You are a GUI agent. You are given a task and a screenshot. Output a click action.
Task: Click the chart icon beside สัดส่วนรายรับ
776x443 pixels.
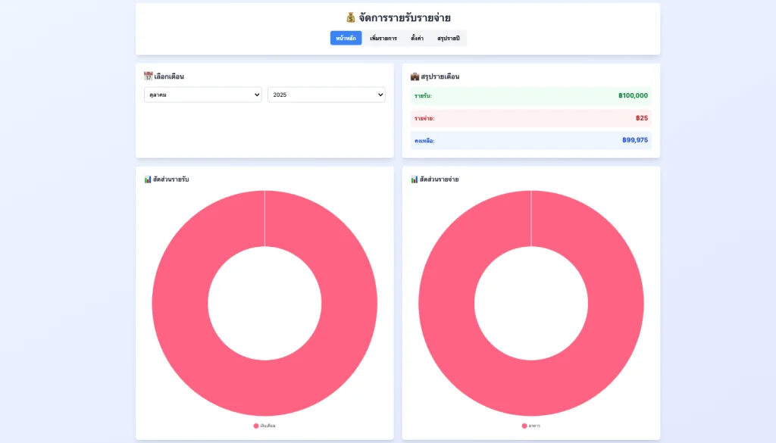pyautogui.click(x=148, y=179)
